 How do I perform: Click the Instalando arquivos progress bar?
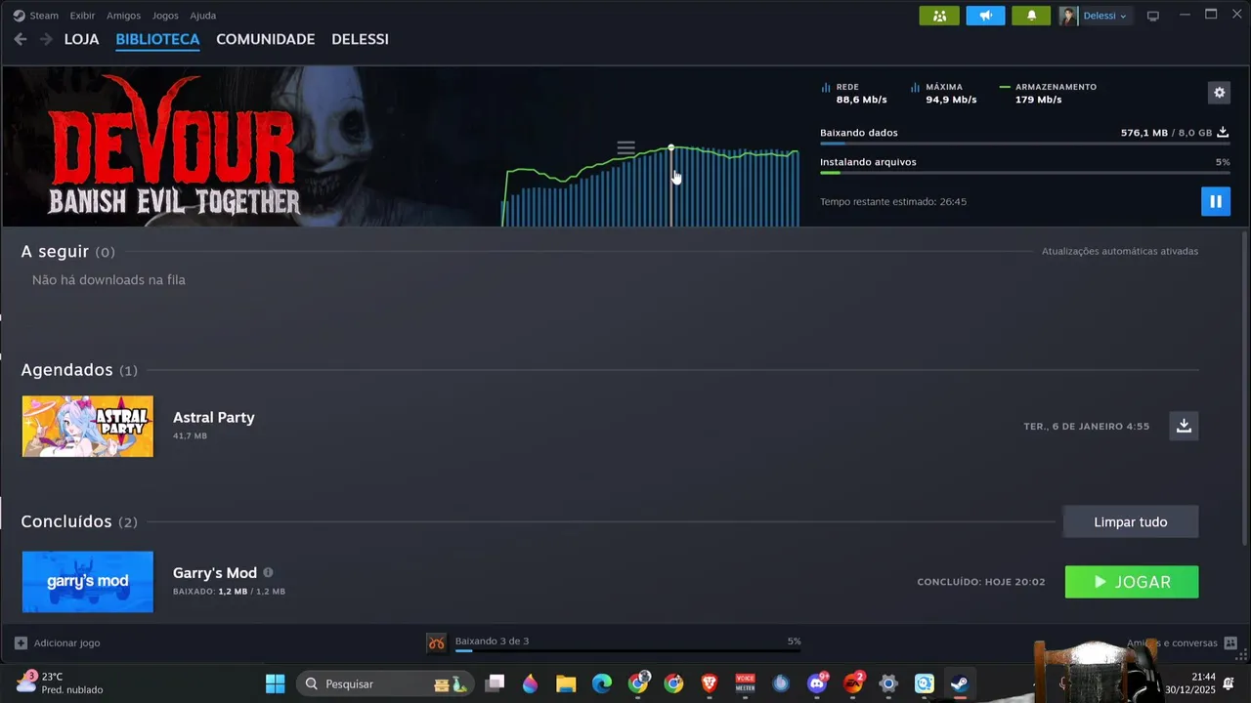[x=1024, y=173]
